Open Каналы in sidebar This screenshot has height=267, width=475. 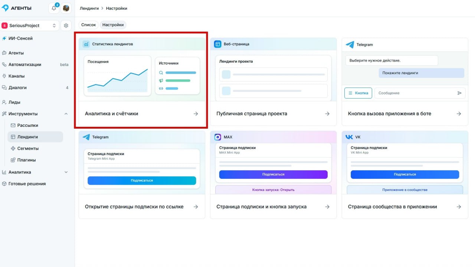click(16, 76)
